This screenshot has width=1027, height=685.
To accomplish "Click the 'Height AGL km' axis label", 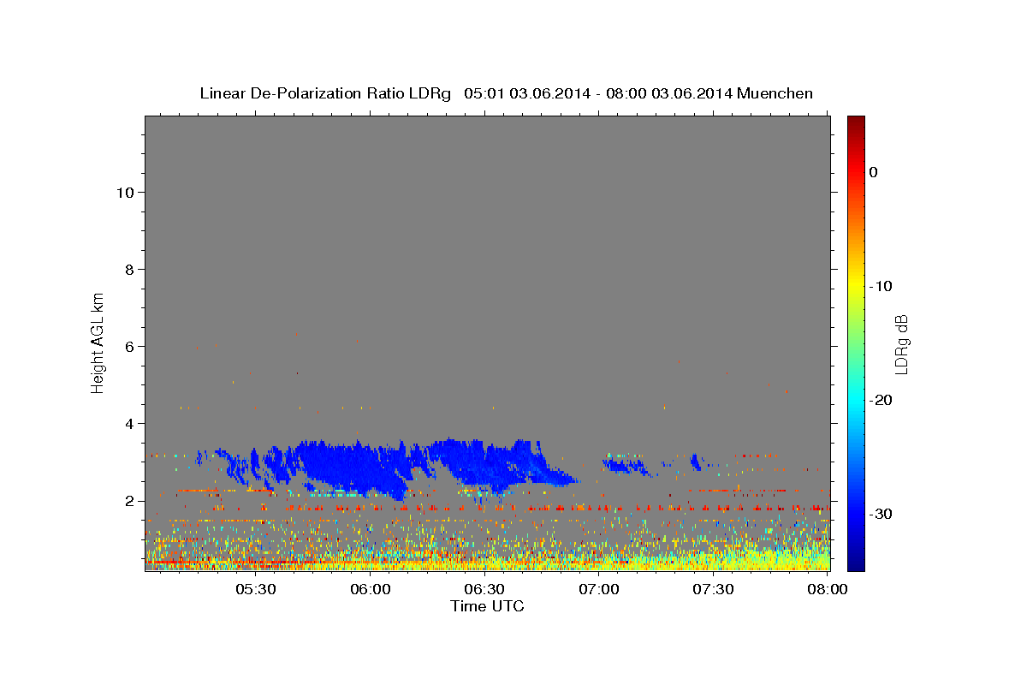I will pos(98,342).
